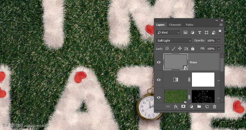Screen dimensions: 246x130
Task: Open the Soft Light blend mode dropdown
Action: coord(174,40)
